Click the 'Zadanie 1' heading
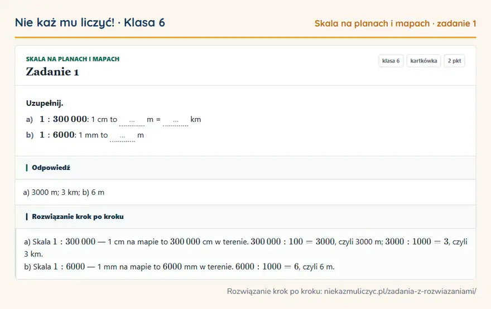Screen dimensions: 491x309 (x=52, y=72)
